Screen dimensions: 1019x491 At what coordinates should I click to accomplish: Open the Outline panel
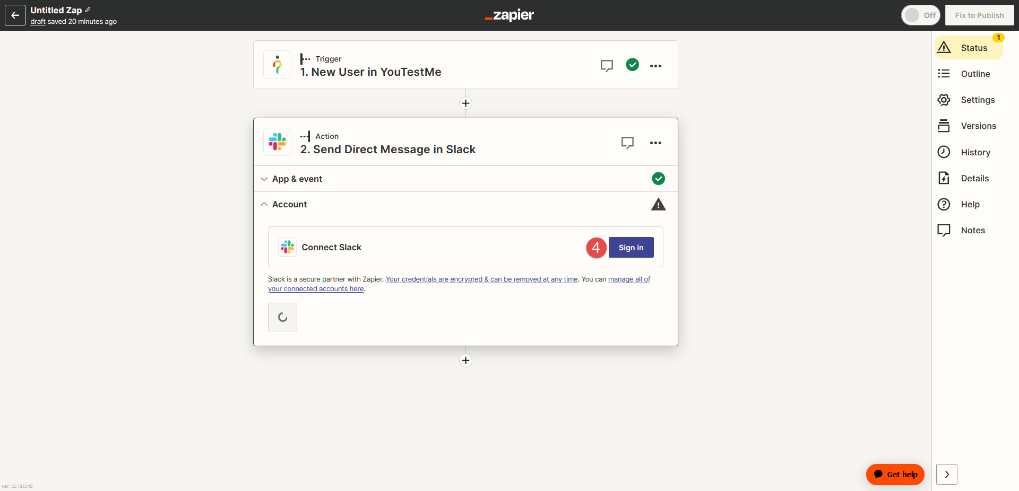pyautogui.click(x=969, y=74)
